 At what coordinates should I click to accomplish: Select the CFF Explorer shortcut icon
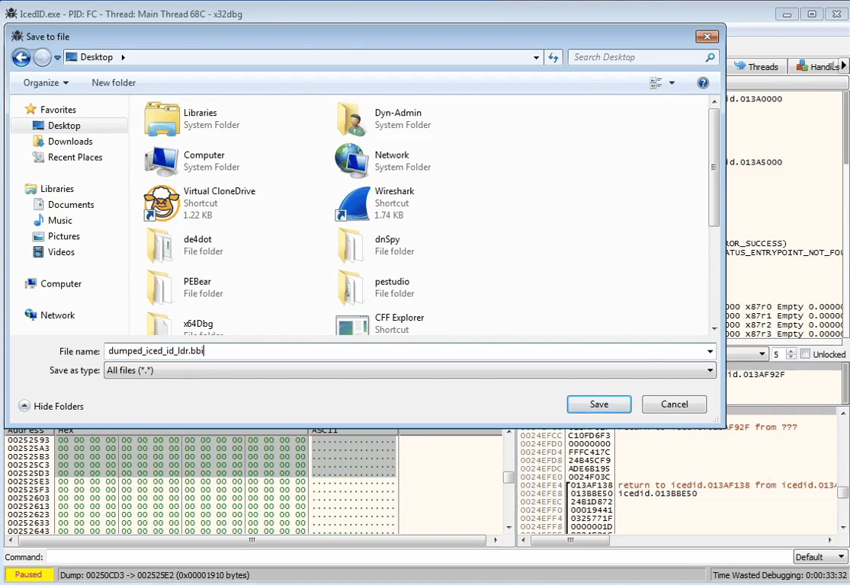[x=352, y=324]
